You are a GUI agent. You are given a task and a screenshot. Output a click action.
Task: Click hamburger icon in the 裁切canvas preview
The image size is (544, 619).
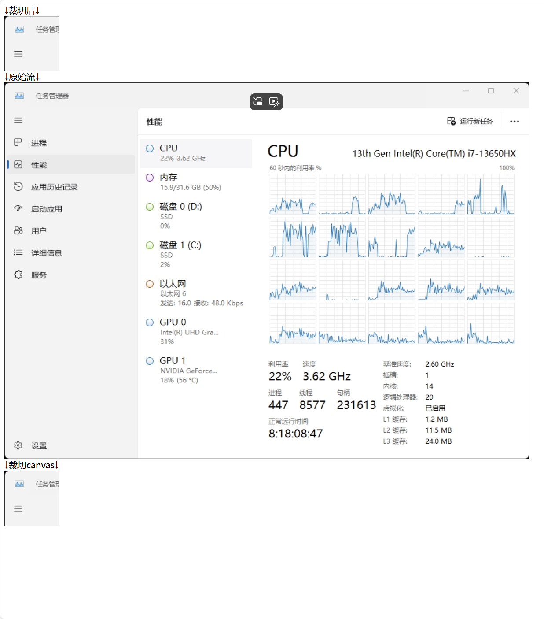pyautogui.click(x=18, y=508)
